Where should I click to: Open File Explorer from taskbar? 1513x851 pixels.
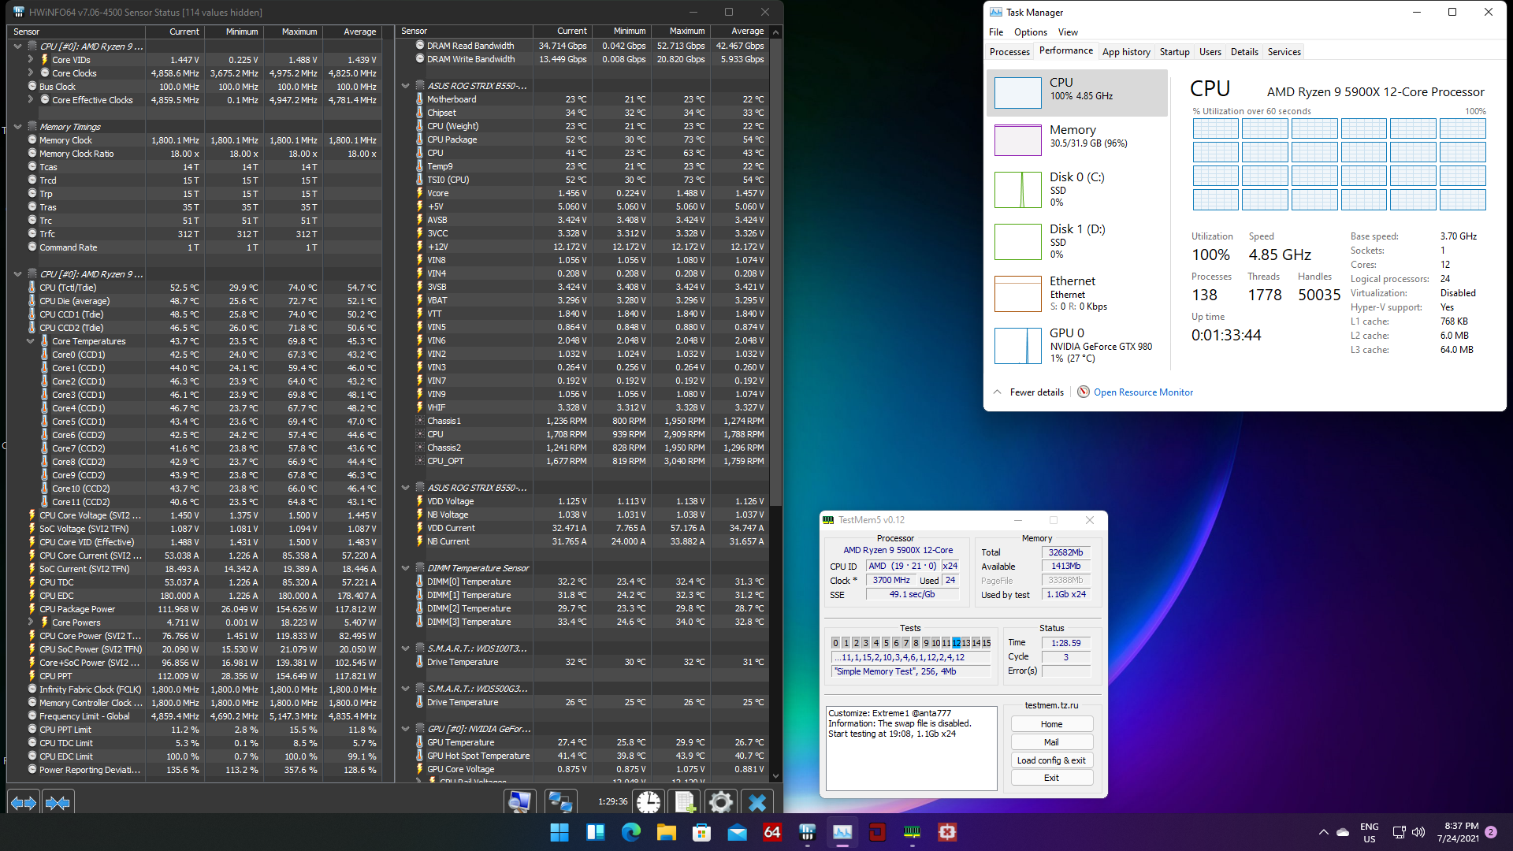pyautogui.click(x=667, y=832)
